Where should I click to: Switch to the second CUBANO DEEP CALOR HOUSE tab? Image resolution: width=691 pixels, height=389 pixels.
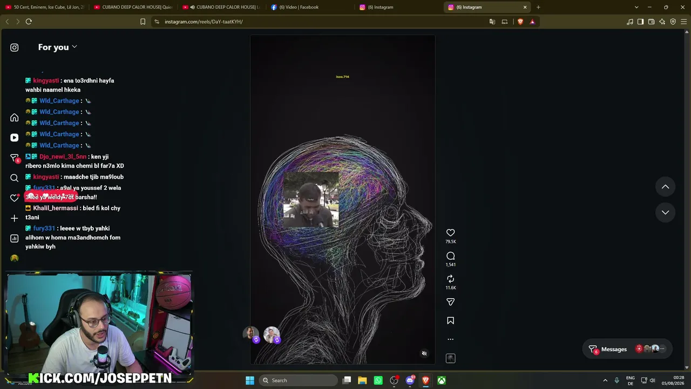click(x=221, y=7)
